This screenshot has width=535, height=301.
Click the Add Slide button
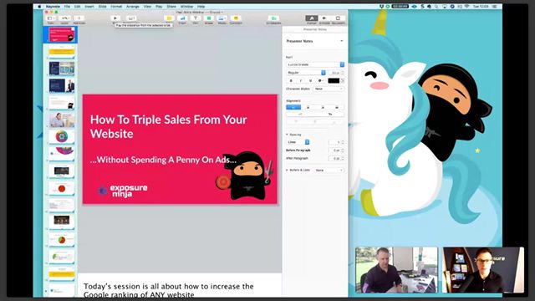point(79,18)
